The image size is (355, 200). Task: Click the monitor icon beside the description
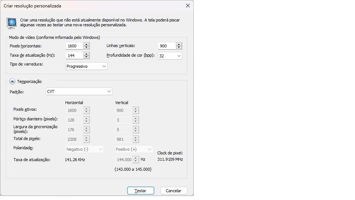(x=11, y=23)
